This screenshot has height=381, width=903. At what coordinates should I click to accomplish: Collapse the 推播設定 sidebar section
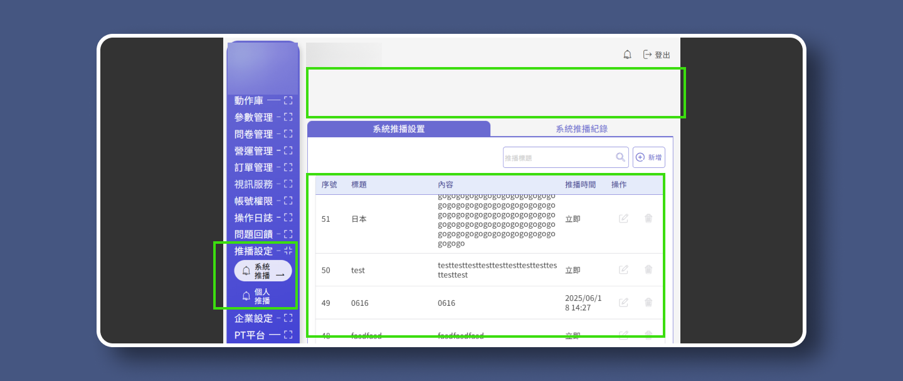[288, 251]
